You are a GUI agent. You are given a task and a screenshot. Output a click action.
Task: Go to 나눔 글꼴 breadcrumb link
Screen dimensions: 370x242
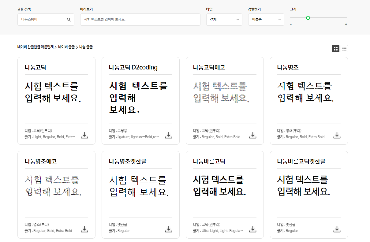coord(86,47)
